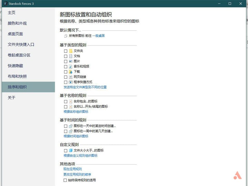
Task: Click the icon beside 所有新图标 前往
Action: tap(66, 36)
